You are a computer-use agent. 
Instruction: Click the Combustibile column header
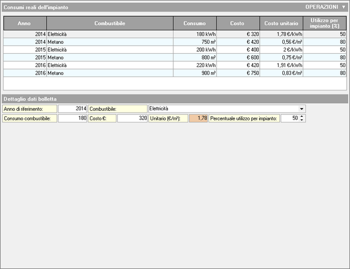pos(110,23)
